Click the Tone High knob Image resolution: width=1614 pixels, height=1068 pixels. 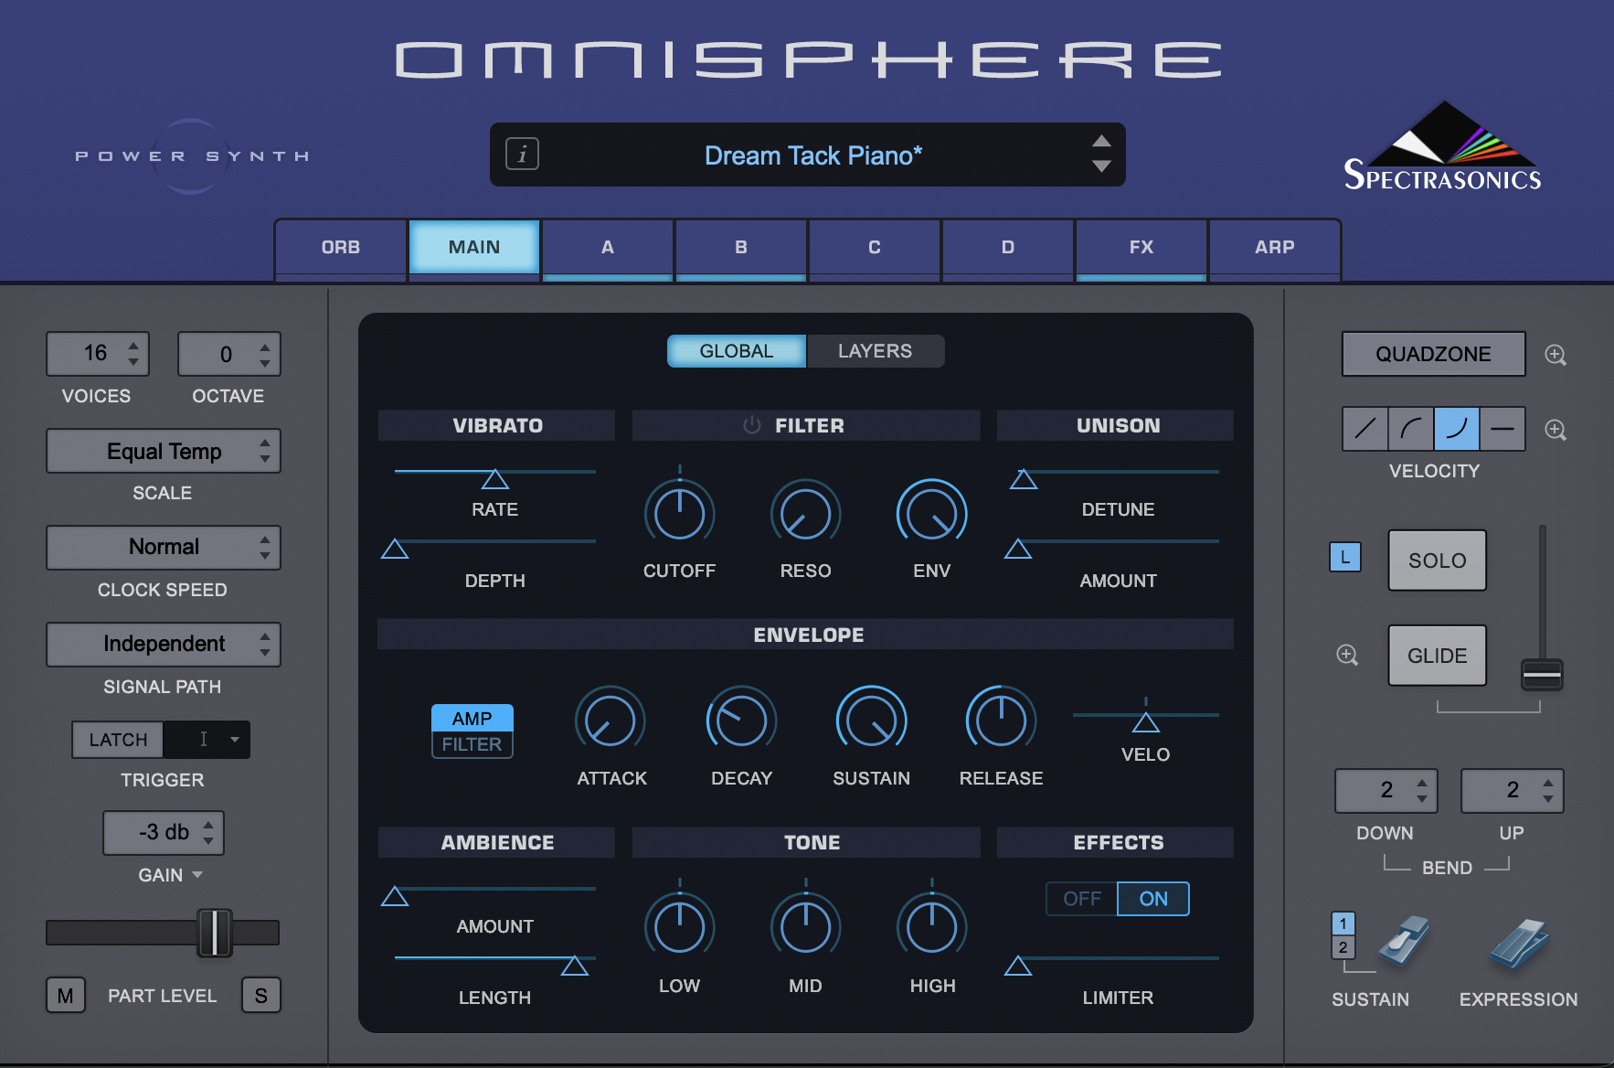[932, 927]
